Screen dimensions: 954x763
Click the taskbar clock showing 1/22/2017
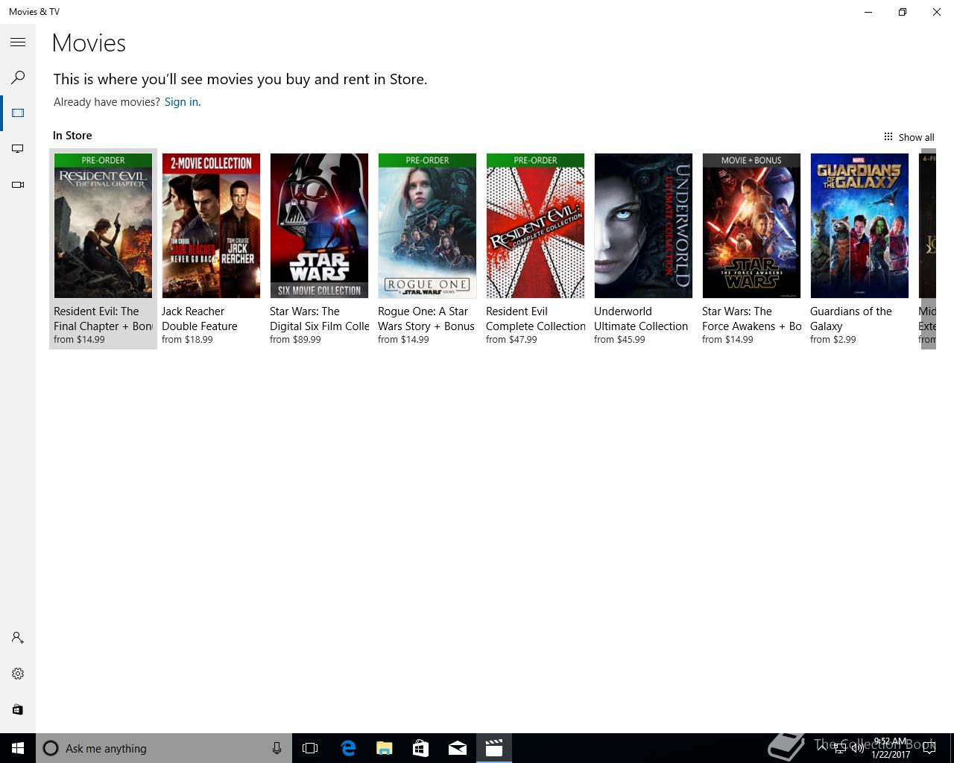click(891, 748)
